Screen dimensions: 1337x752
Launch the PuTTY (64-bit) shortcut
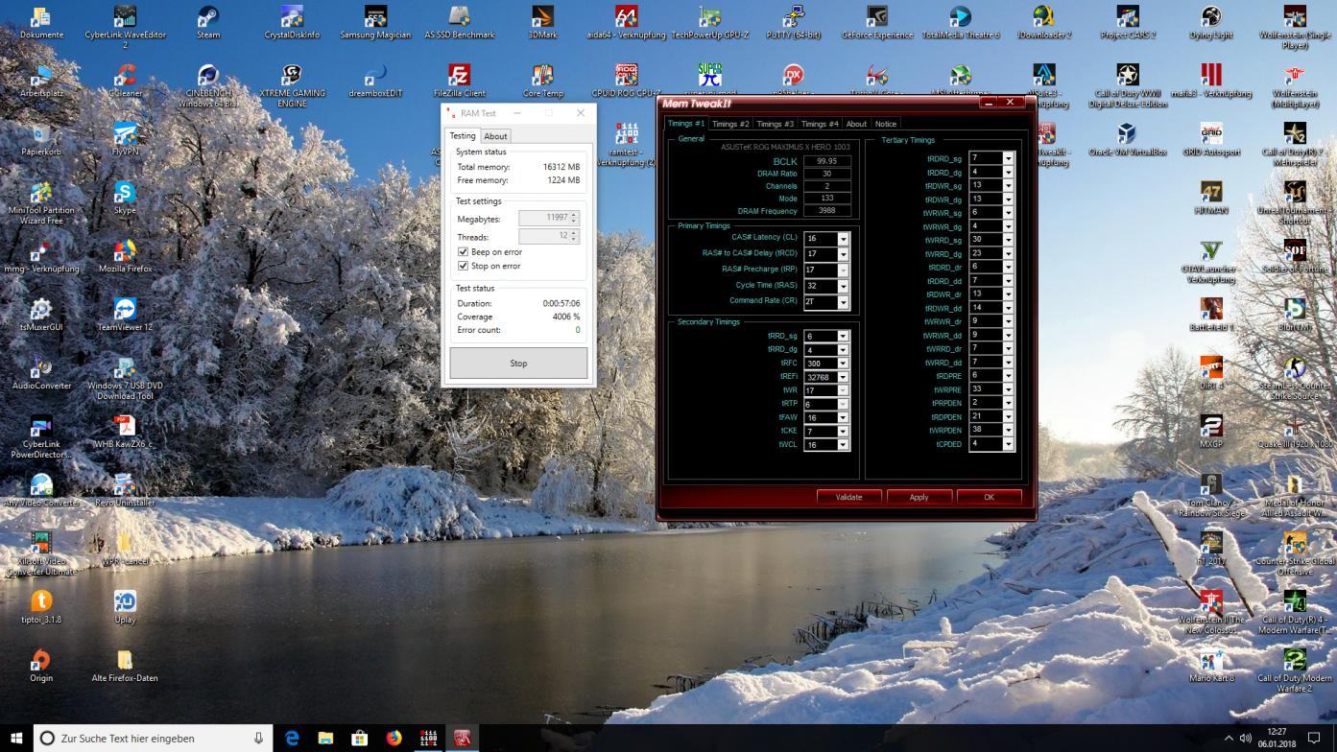coord(793,21)
